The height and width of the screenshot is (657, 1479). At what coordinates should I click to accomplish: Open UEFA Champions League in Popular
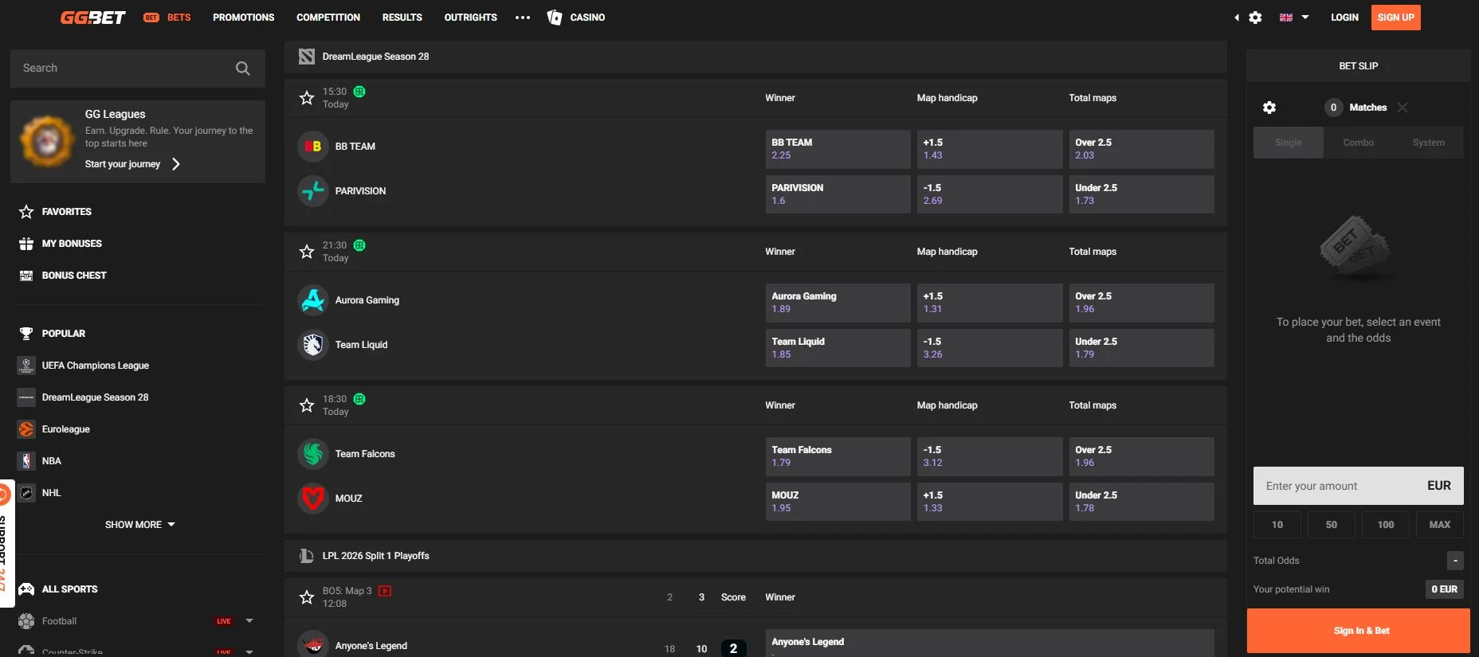96,366
